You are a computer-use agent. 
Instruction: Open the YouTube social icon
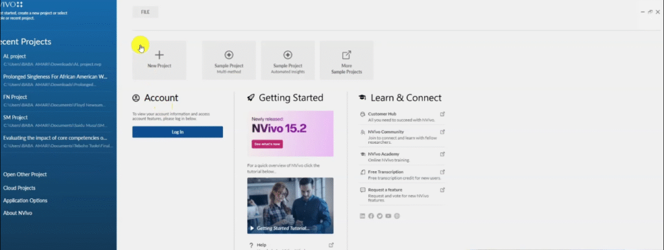pyautogui.click(x=388, y=216)
